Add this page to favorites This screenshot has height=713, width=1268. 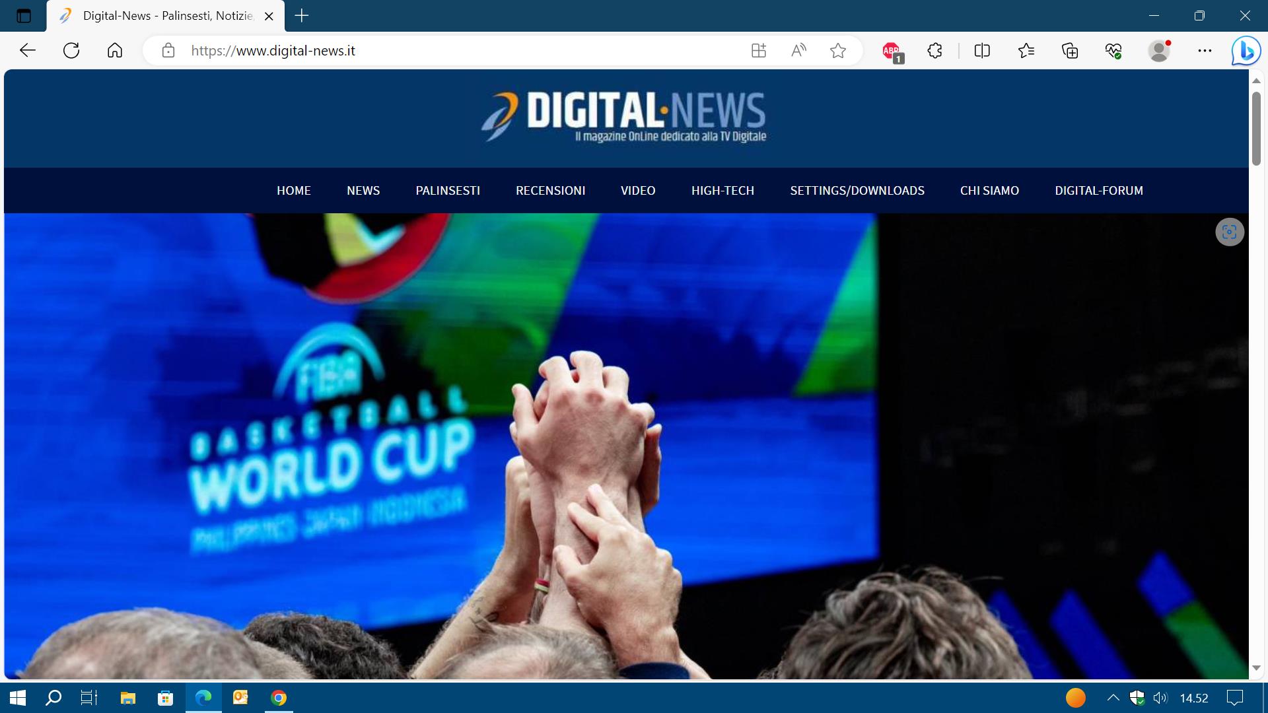[x=838, y=50]
